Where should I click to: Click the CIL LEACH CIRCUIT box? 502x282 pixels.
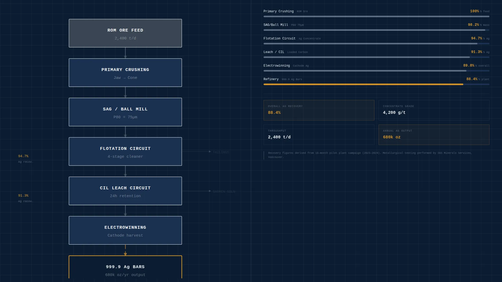coord(125,191)
